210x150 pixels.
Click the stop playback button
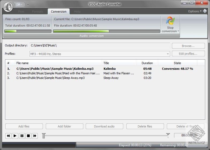pyautogui.click(x=28, y=136)
